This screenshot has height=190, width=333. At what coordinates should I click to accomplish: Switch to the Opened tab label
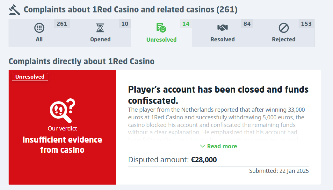coord(100,39)
